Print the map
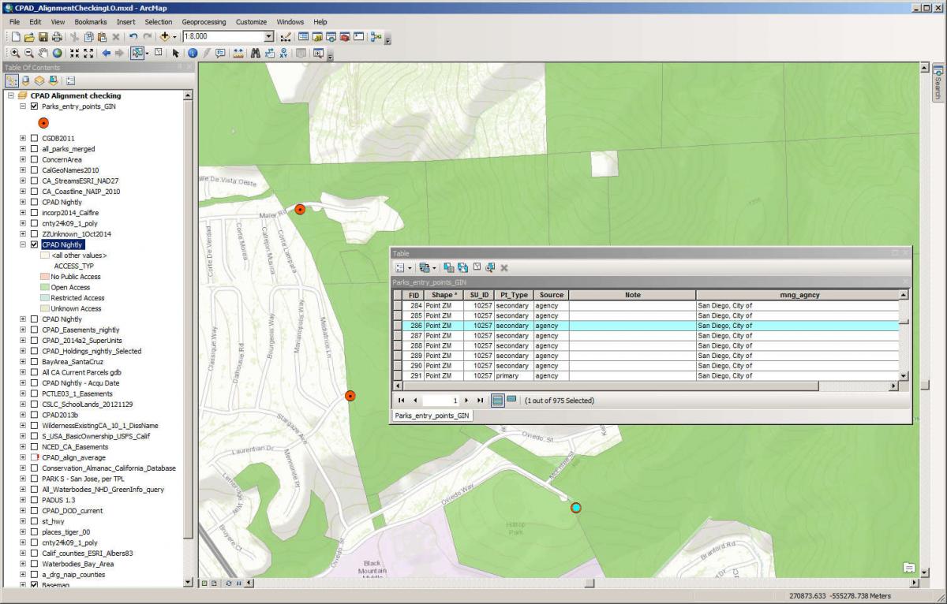The height and width of the screenshot is (604, 947). pos(57,37)
